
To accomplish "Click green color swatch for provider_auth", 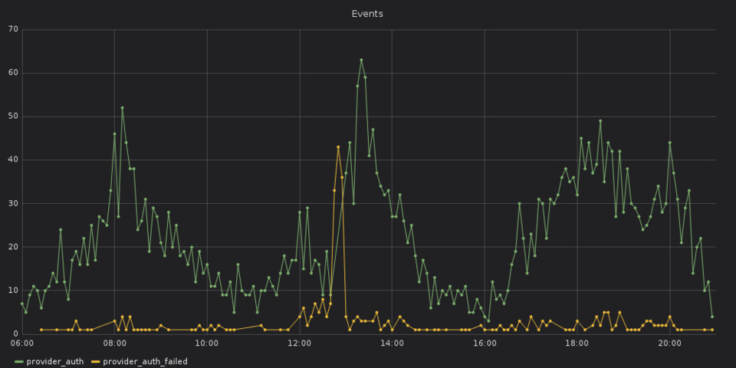I will pyautogui.click(x=18, y=361).
